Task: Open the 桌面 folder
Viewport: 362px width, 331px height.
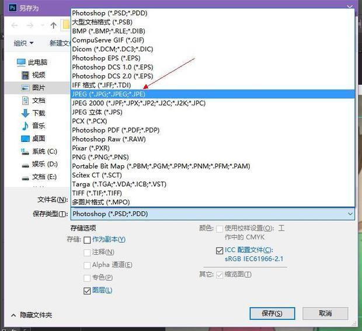Action: click(x=33, y=138)
